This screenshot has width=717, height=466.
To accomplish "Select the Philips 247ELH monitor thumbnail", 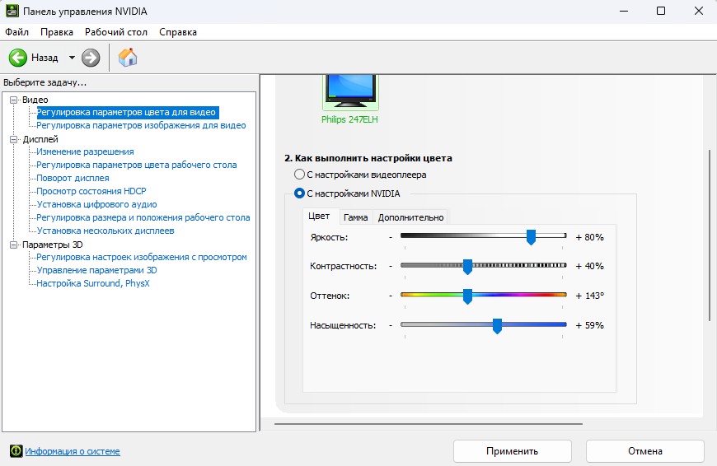I will (x=350, y=93).
